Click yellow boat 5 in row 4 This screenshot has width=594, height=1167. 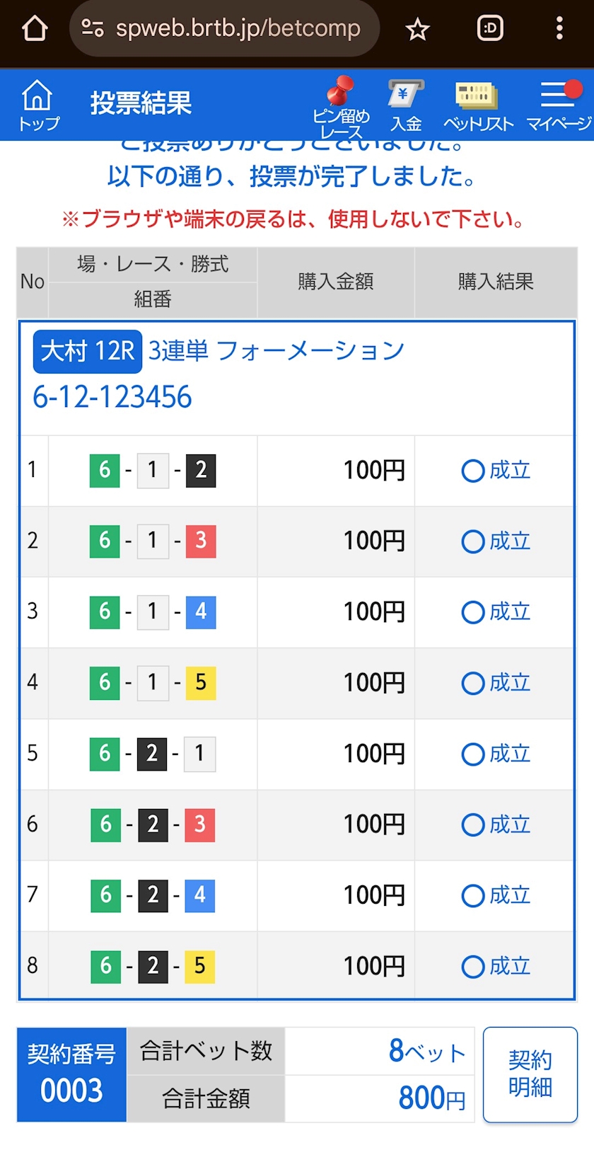[201, 683]
